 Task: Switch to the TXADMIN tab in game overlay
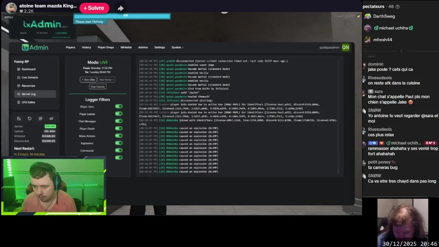[x=61, y=33]
